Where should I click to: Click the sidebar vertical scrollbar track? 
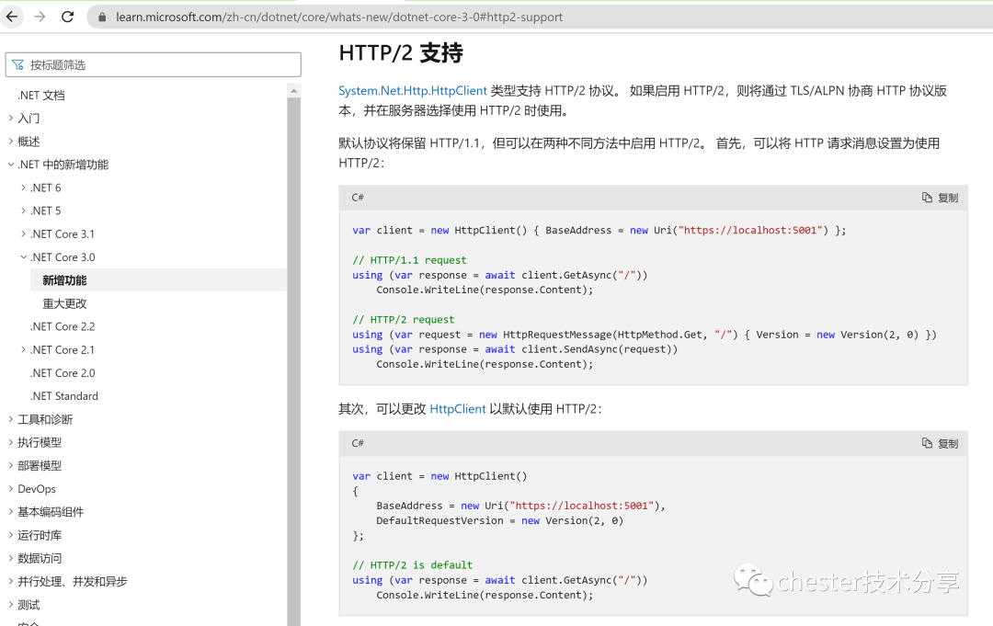point(294,360)
